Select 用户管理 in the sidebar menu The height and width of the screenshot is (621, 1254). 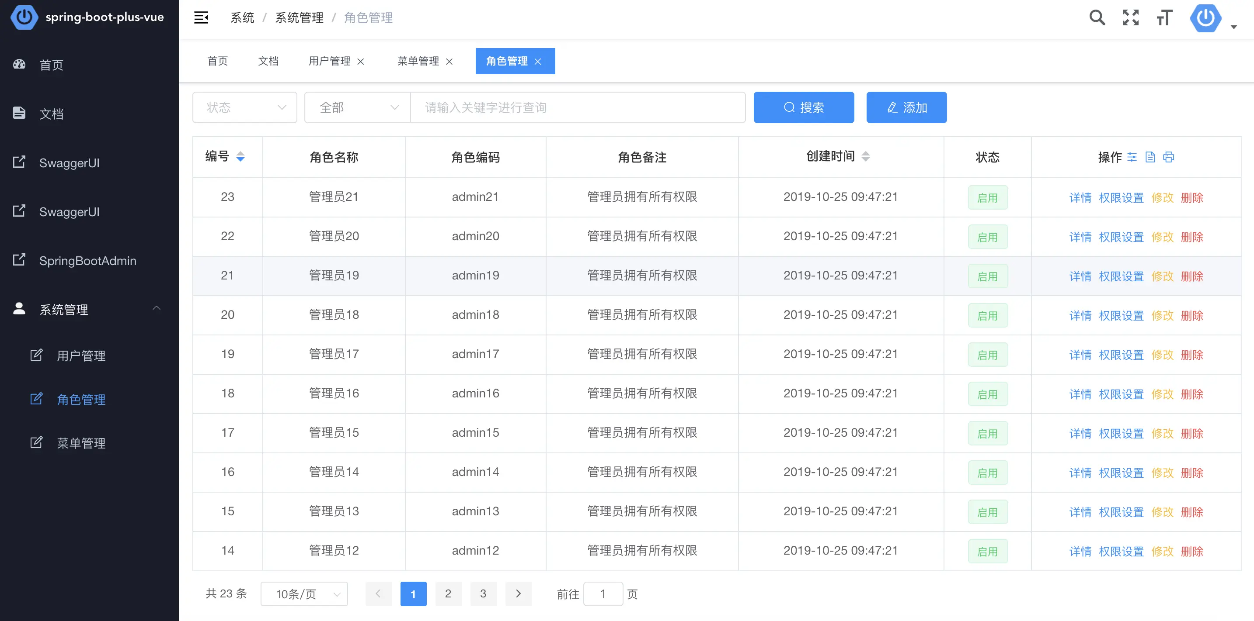81,355
